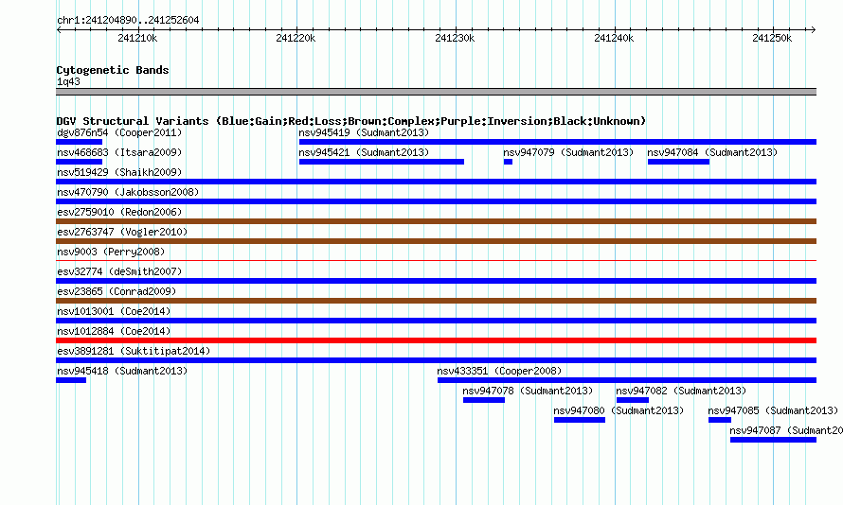
Task: Click the dgv876n54 (Cooper2011) variant label
Action: [x=119, y=132]
